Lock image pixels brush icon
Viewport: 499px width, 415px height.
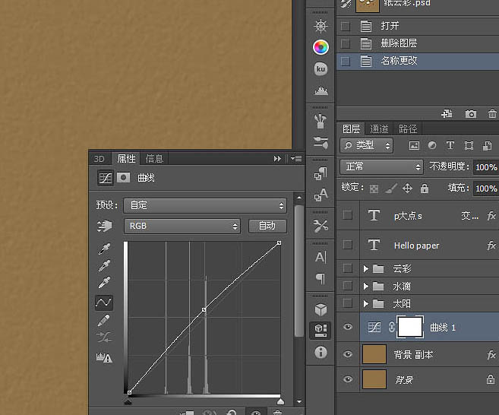click(x=391, y=188)
